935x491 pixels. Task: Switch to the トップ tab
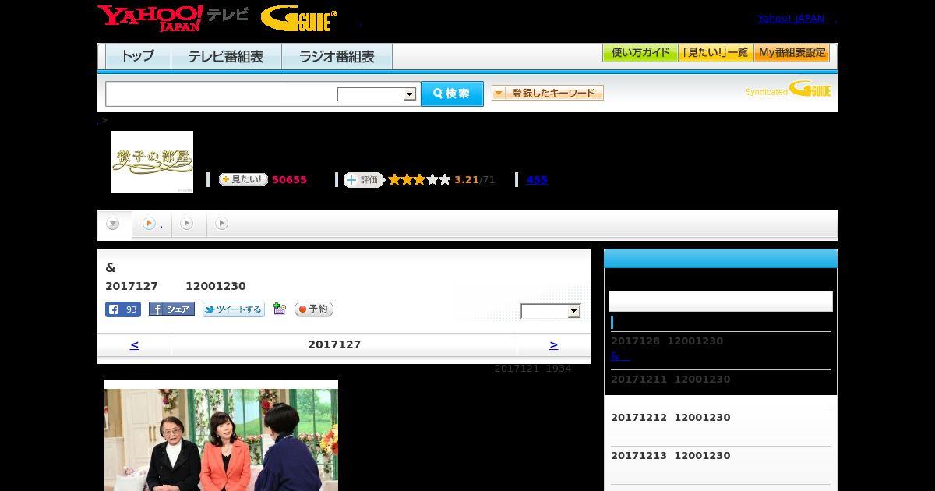click(138, 57)
